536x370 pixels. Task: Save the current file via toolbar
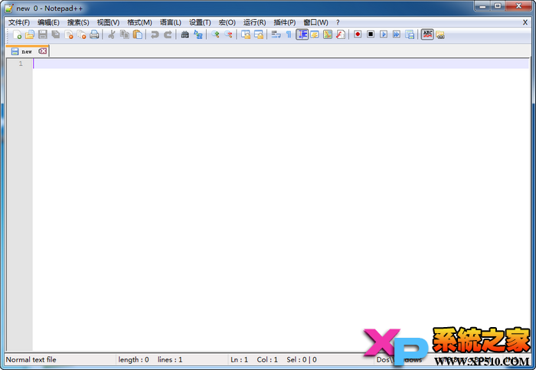pos(43,34)
